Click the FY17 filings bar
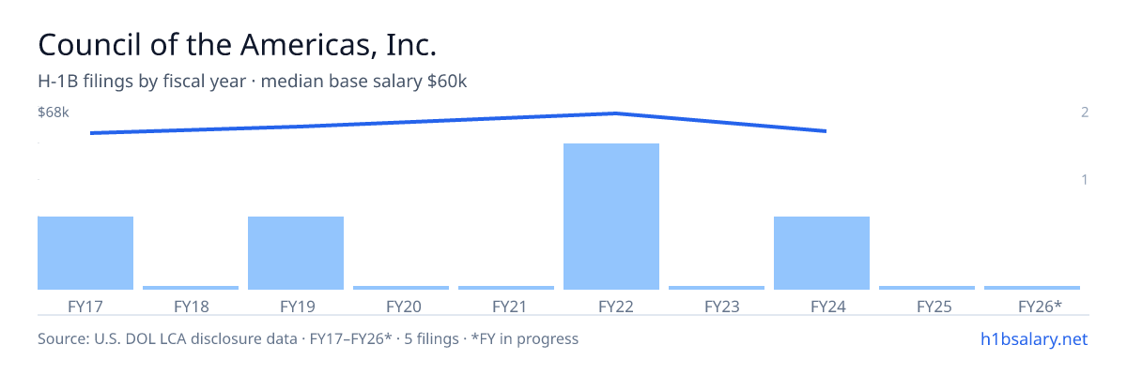Image resolution: width=1127 pixels, height=375 pixels. [85, 253]
